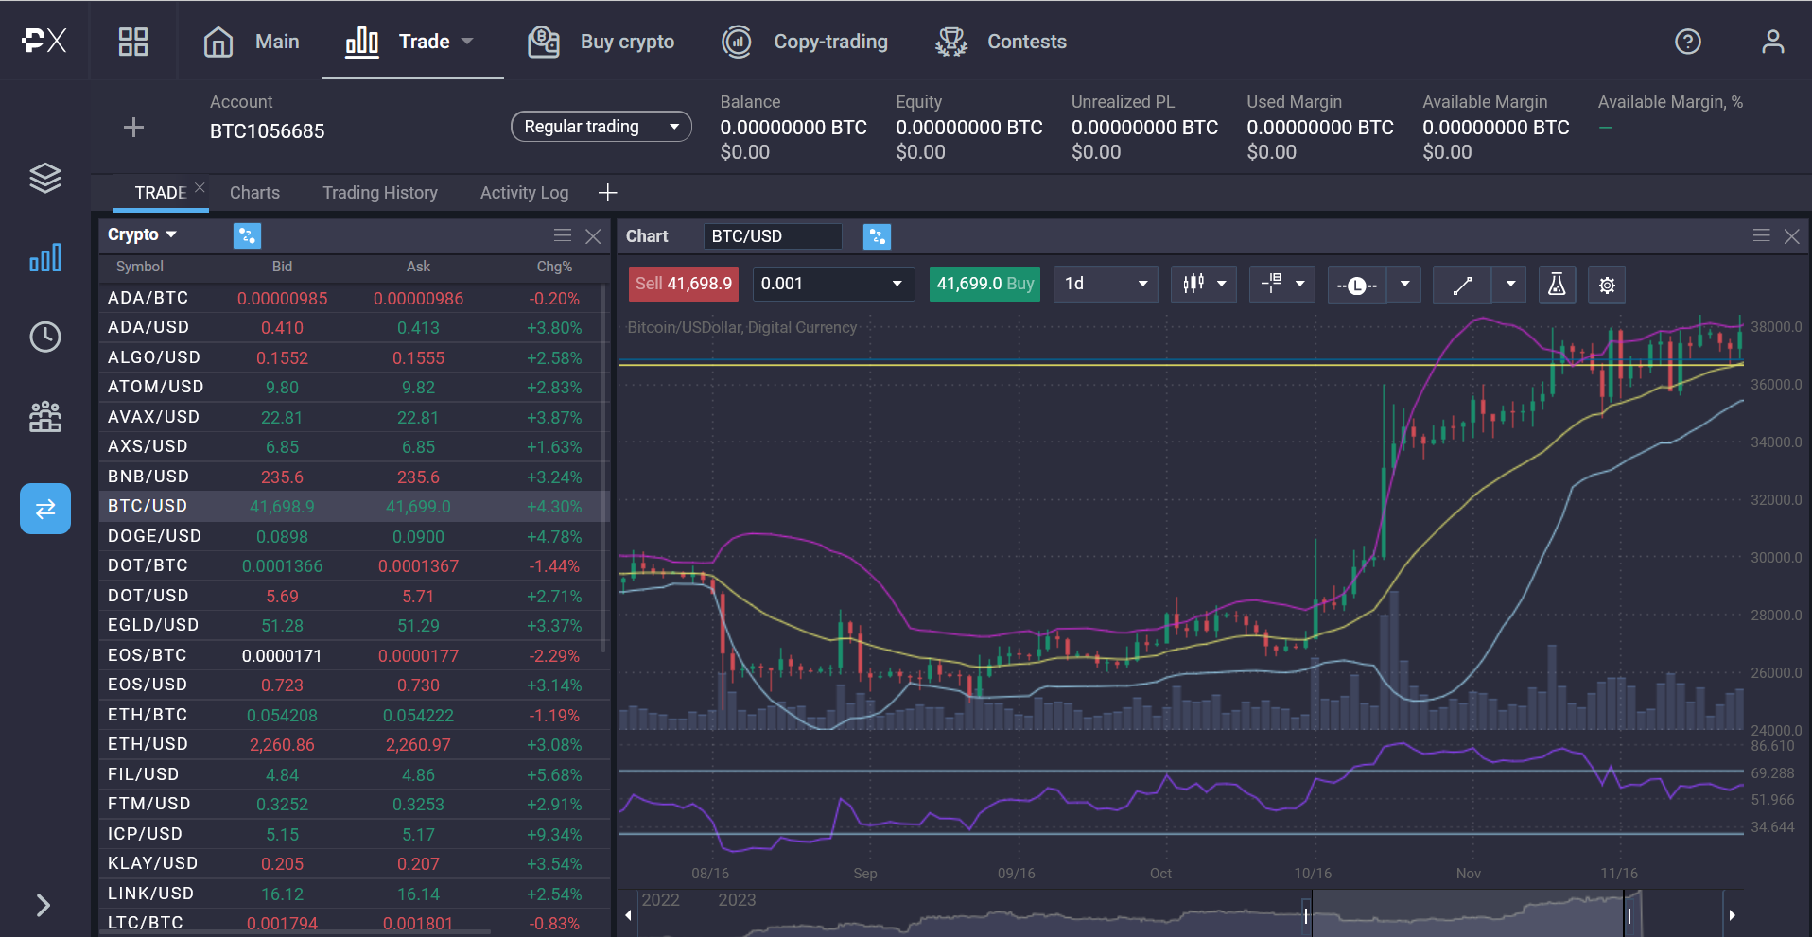Expand crosshair tool dropdown arrow

tap(1300, 284)
